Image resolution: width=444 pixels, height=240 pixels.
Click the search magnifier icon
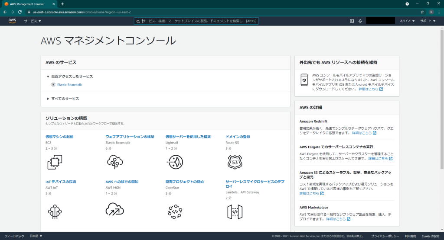pyautogui.click(x=138, y=21)
